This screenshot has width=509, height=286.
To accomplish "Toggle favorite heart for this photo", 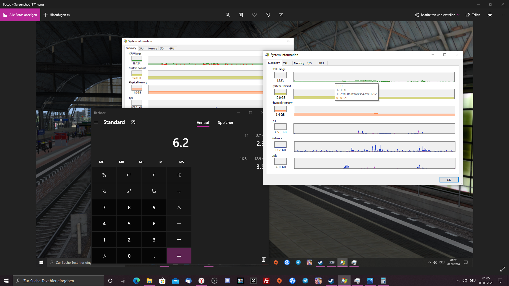I will click(254, 15).
